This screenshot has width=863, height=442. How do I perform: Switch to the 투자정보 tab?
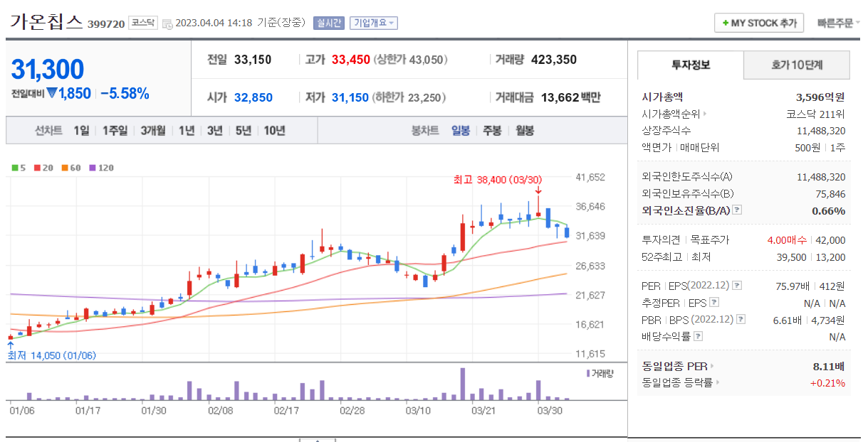coord(691,65)
